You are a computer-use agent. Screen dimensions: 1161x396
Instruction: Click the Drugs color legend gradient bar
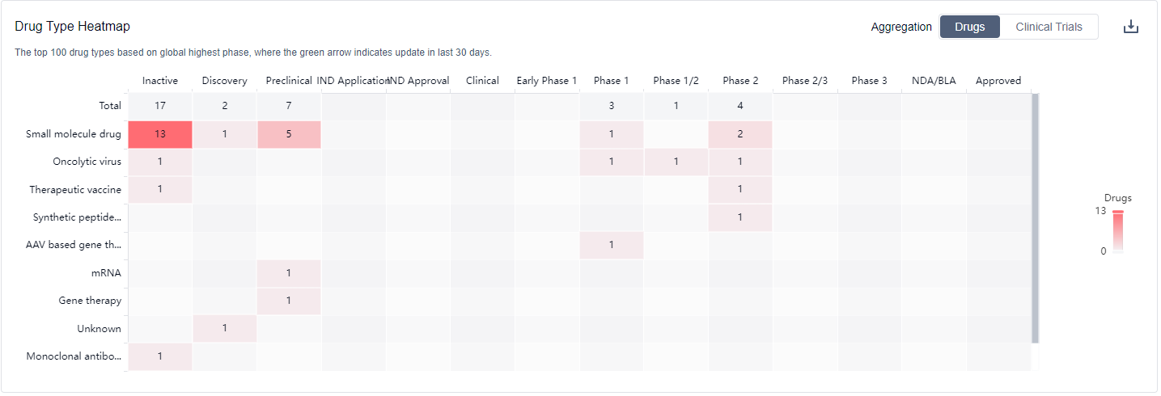click(x=1117, y=232)
